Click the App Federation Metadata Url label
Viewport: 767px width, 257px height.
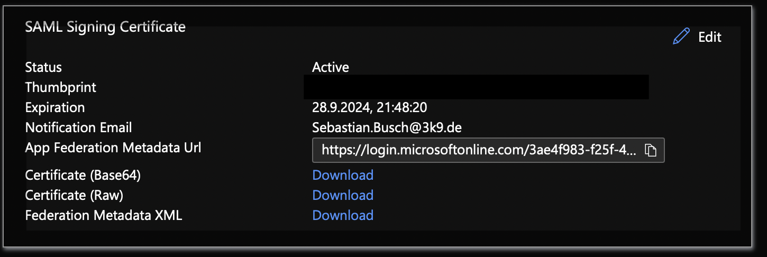113,148
